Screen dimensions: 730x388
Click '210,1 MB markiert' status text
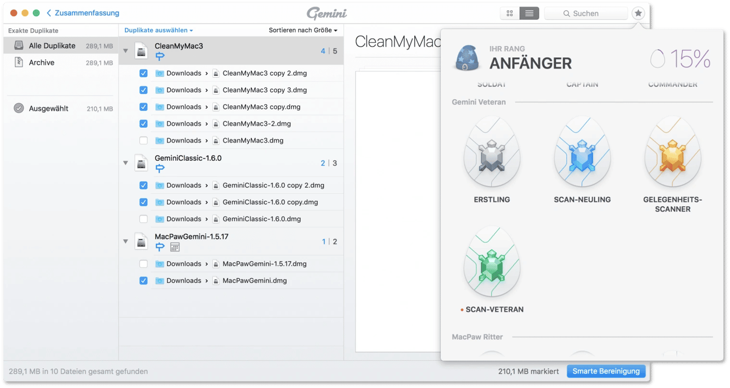529,371
